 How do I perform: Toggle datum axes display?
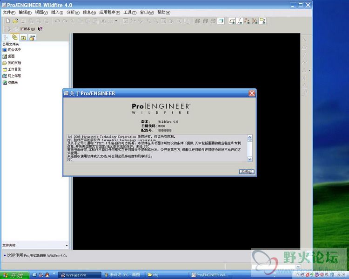(x=240, y=21)
